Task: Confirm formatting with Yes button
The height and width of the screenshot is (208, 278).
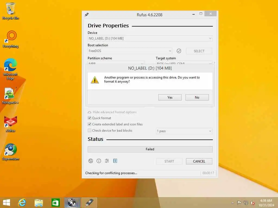Action: click(170, 97)
